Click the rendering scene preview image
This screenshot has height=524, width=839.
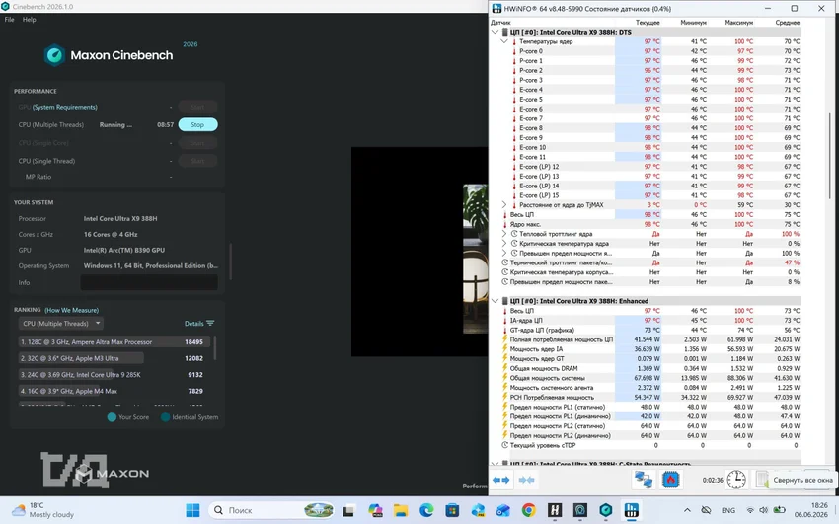(475, 259)
